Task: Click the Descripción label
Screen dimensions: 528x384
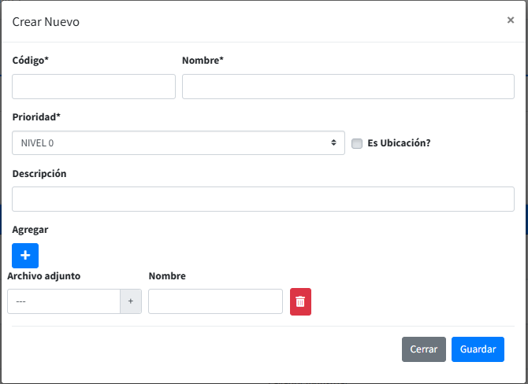Action: [39, 173]
